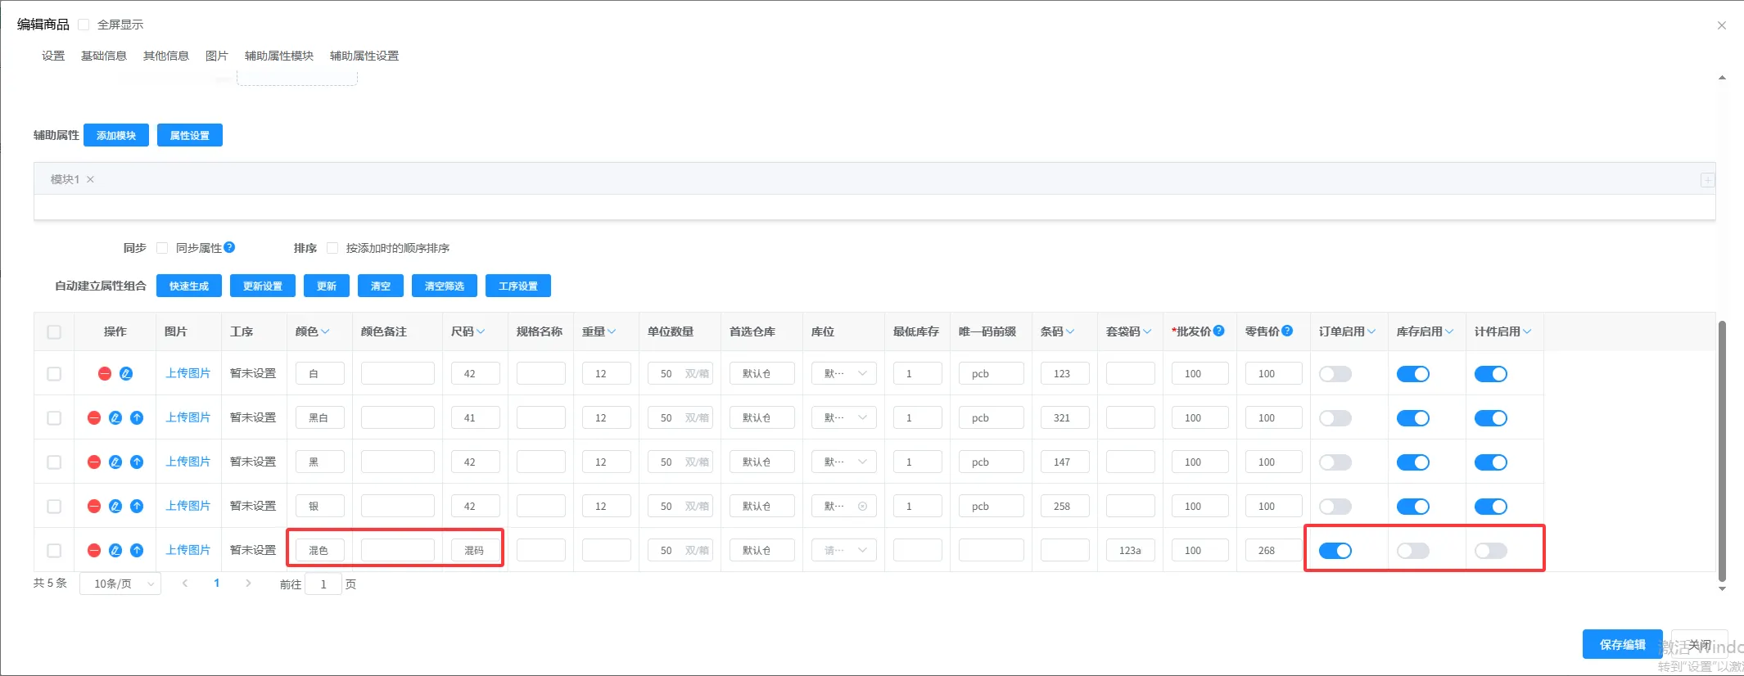Click the edit icon in barcode 147 row
1744x676 pixels.
tap(115, 462)
